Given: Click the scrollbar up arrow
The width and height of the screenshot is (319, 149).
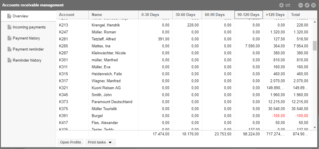Looking at the screenshot, I should (315, 22).
